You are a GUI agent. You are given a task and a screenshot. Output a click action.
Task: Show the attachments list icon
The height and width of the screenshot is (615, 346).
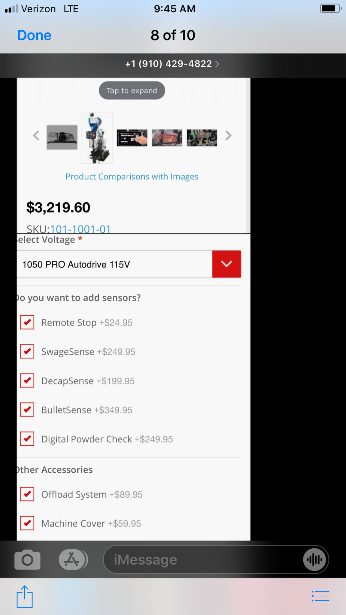[x=320, y=596]
